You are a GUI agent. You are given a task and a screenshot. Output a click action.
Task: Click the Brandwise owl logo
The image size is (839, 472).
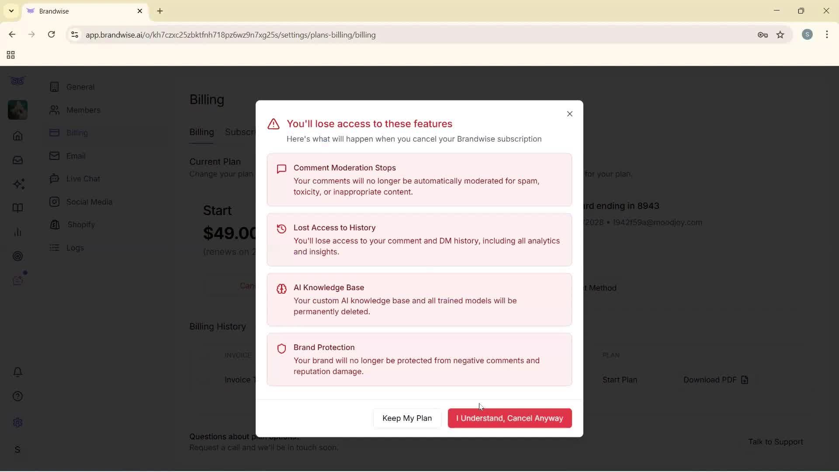coord(17,81)
